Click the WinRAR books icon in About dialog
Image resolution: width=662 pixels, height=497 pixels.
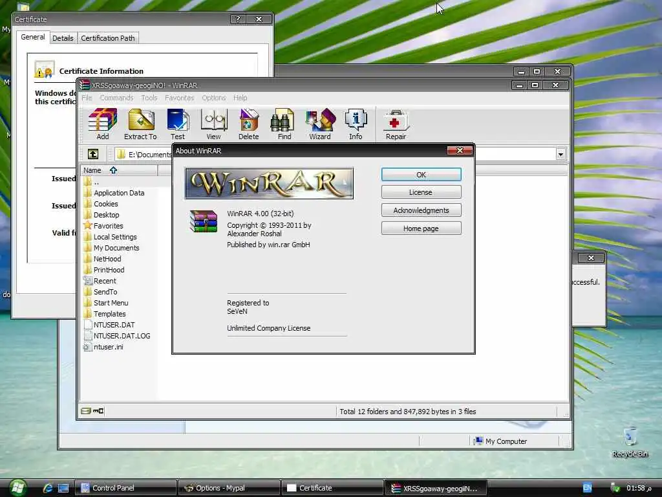204,221
